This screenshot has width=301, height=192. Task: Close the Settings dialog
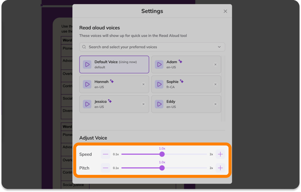click(x=226, y=11)
